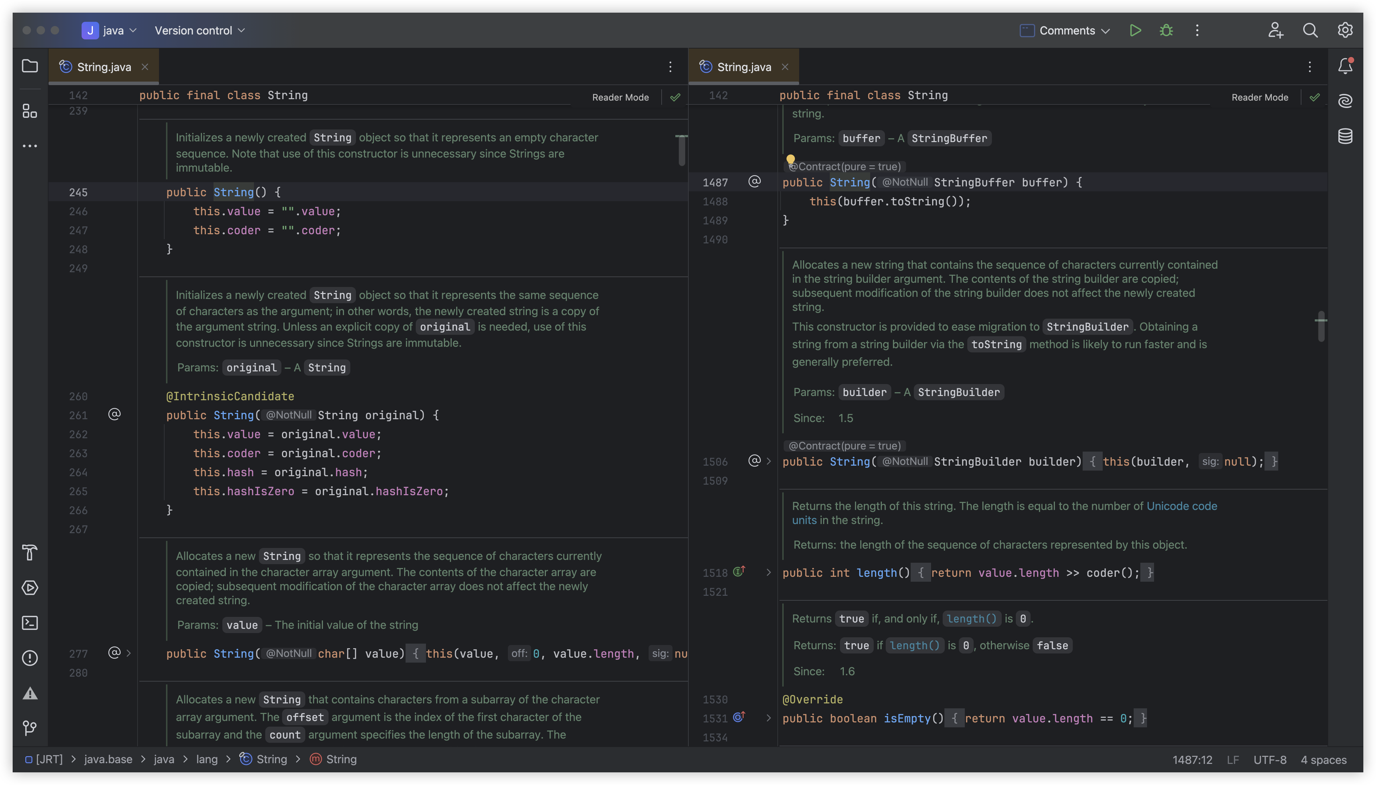Select the left String.java tab

[103, 67]
